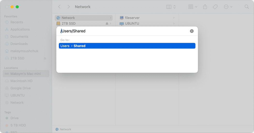Open Google Drive in the sidebar
The image size is (254, 133).
[20, 88]
